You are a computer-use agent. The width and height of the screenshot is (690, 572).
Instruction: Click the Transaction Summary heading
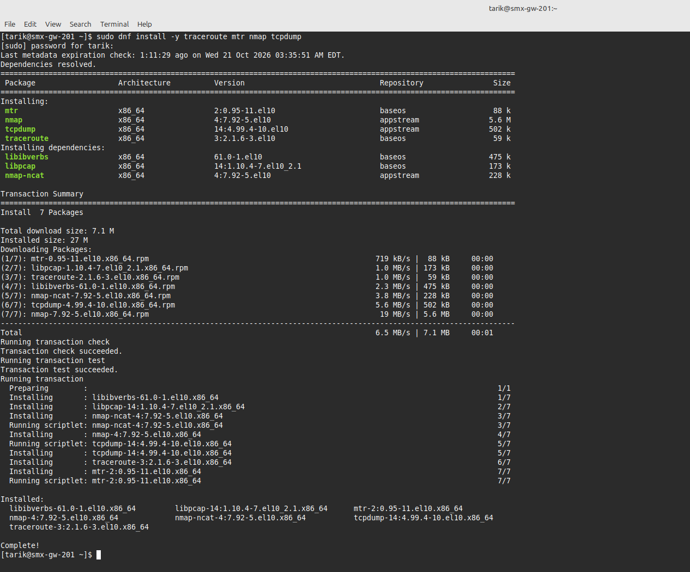coord(42,194)
